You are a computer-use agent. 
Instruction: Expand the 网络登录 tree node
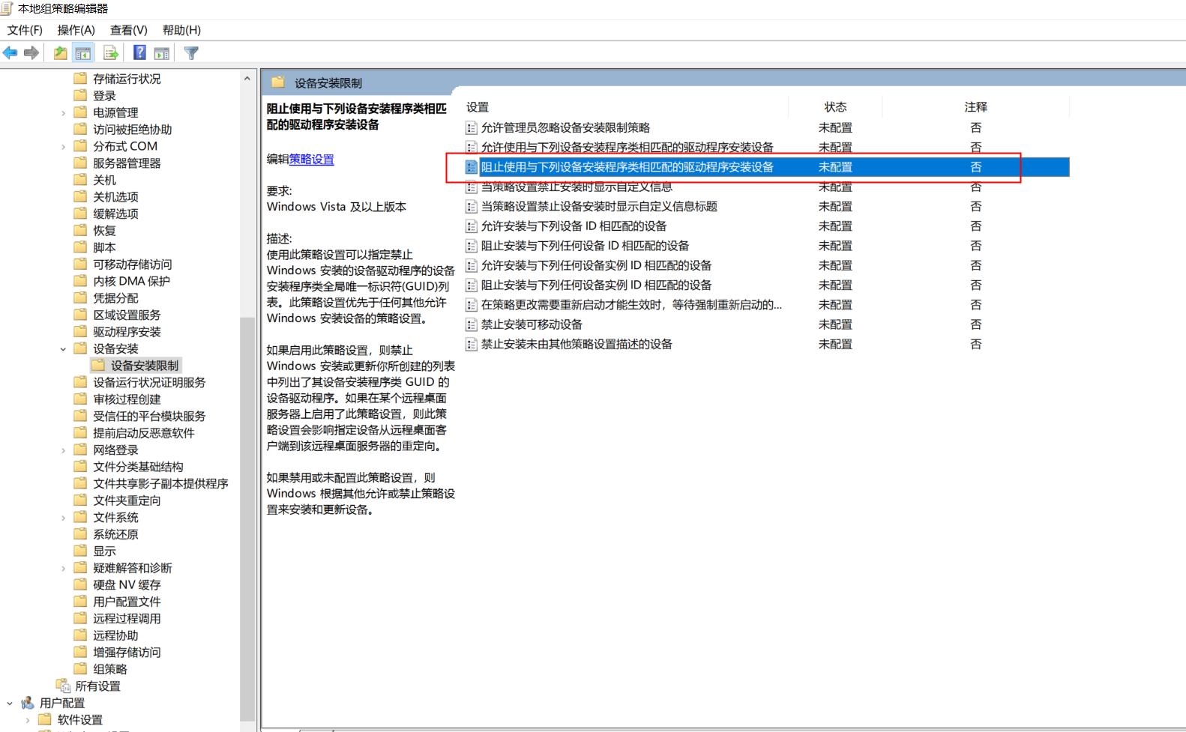coord(63,450)
